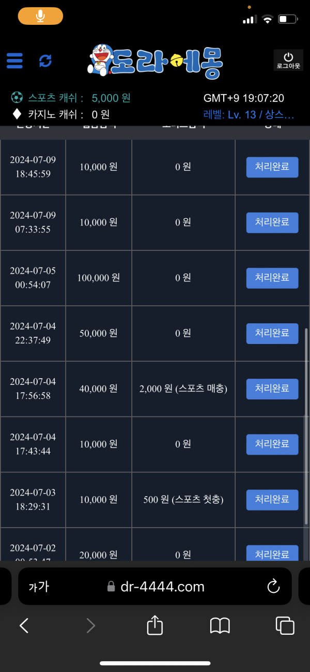The image size is (310, 672).
Task: Go back with Safari back arrow
Action: tap(24, 626)
